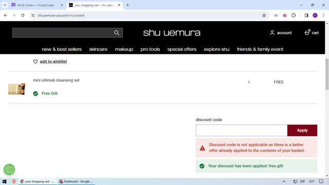View site information icon in address bar

[33, 15]
